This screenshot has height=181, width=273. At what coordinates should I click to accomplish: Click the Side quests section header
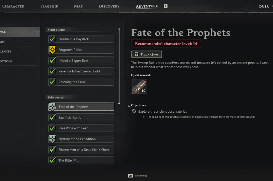tap(56, 97)
